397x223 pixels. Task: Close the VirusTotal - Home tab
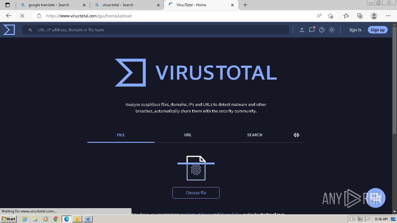tap(233, 5)
